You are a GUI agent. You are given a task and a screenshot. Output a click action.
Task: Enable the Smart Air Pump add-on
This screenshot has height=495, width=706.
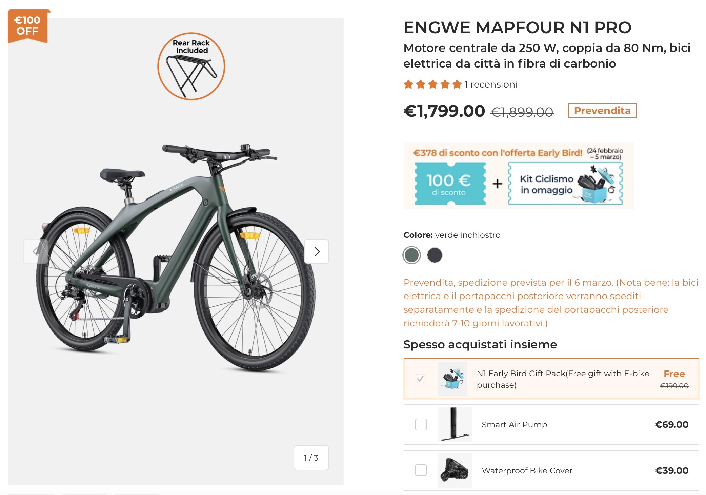coord(421,424)
